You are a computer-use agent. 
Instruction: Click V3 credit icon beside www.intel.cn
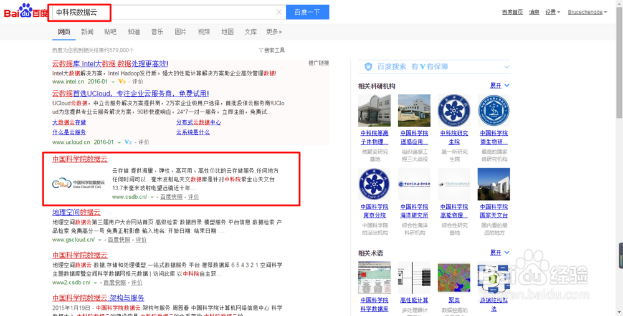(x=122, y=82)
